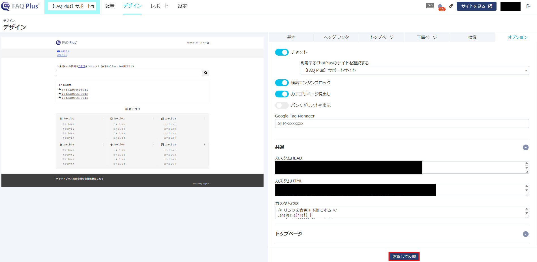Click the カテゴリ heading grid icon
This screenshot has width=537, height=262.
[126, 109]
